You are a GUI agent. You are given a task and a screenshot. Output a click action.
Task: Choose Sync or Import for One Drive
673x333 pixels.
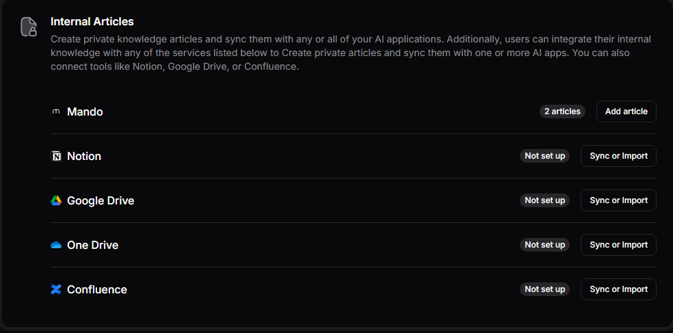click(618, 245)
